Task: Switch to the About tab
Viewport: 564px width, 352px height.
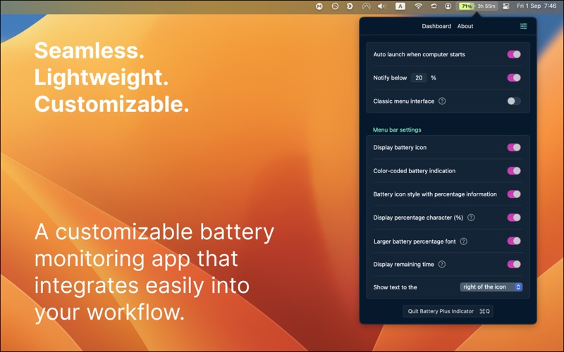Action: click(x=465, y=26)
